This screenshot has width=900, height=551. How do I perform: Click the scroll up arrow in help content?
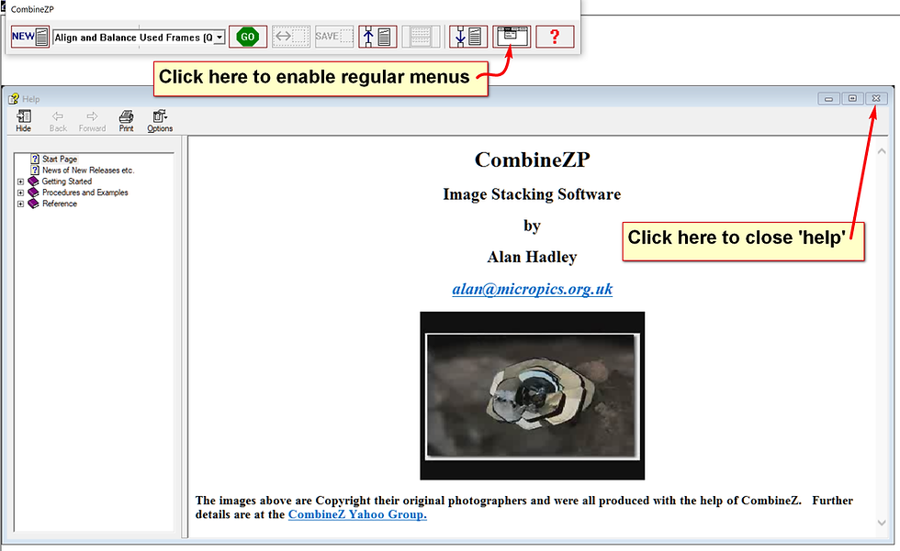[x=882, y=151]
